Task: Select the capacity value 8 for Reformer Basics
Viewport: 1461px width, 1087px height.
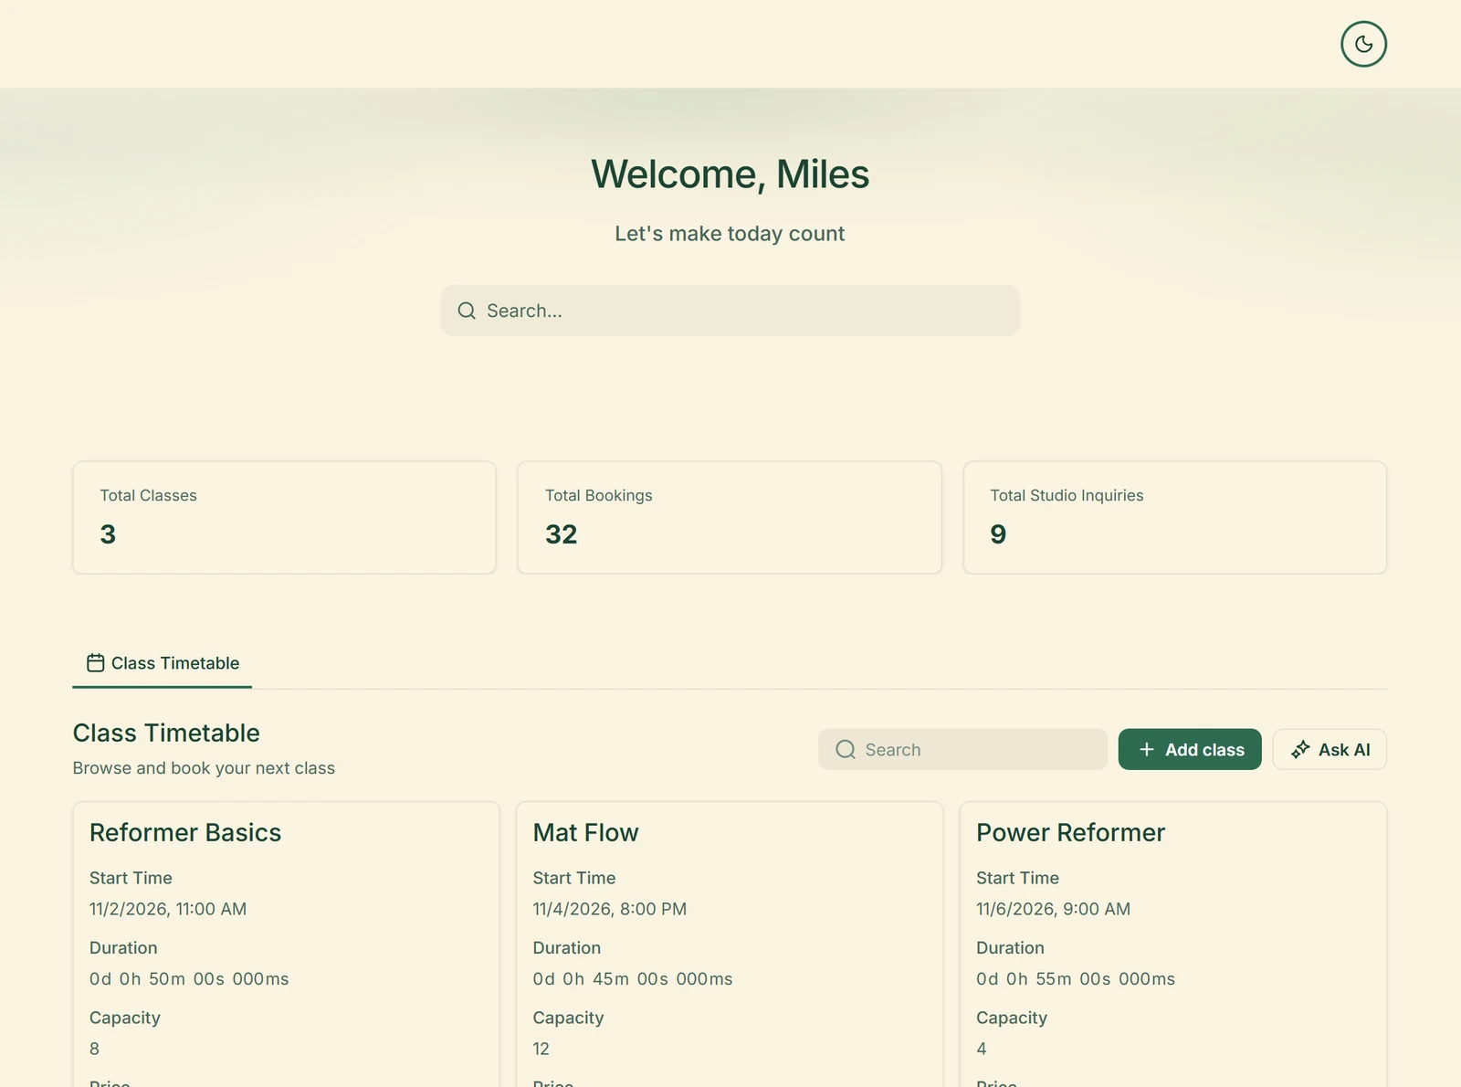Action: pos(95,1049)
